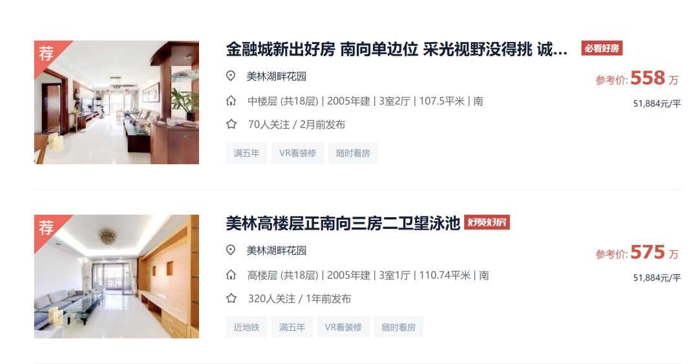Click the star follow icon in second listing
The width and height of the screenshot is (698, 364).
tap(231, 299)
